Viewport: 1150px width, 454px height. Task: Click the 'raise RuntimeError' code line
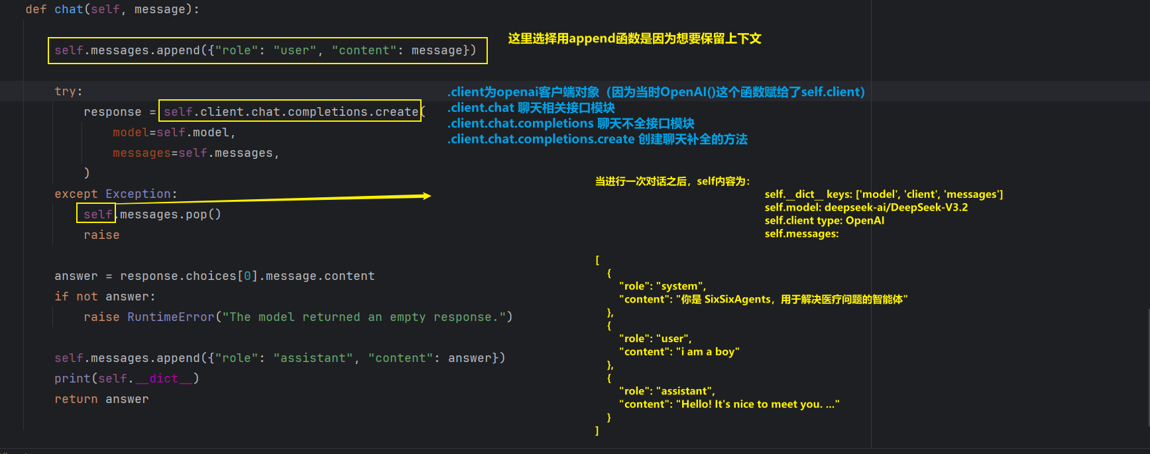click(x=298, y=317)
